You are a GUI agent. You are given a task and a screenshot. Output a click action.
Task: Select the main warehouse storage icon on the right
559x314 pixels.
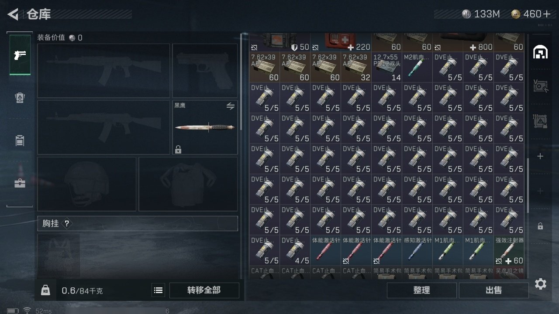coord(540,52)
